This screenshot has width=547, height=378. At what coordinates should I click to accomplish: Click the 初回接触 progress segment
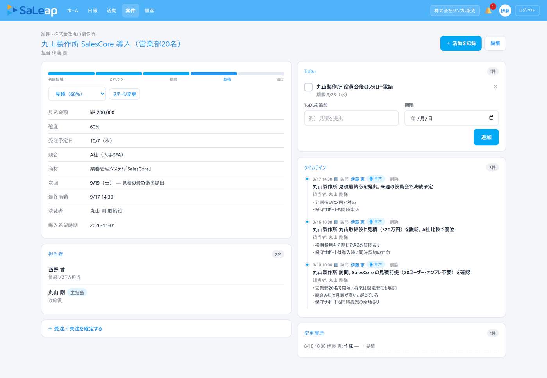71,73
